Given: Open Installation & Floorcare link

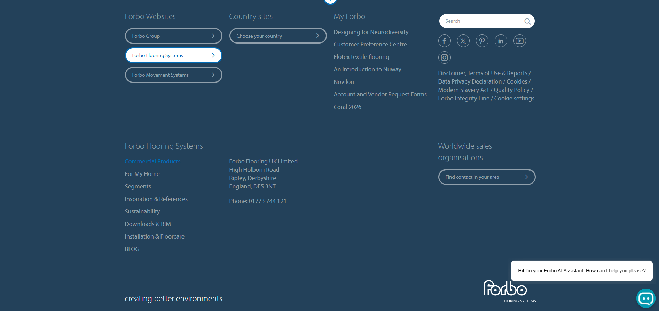Looking at the screenshot, I should [x=155, y=236].
